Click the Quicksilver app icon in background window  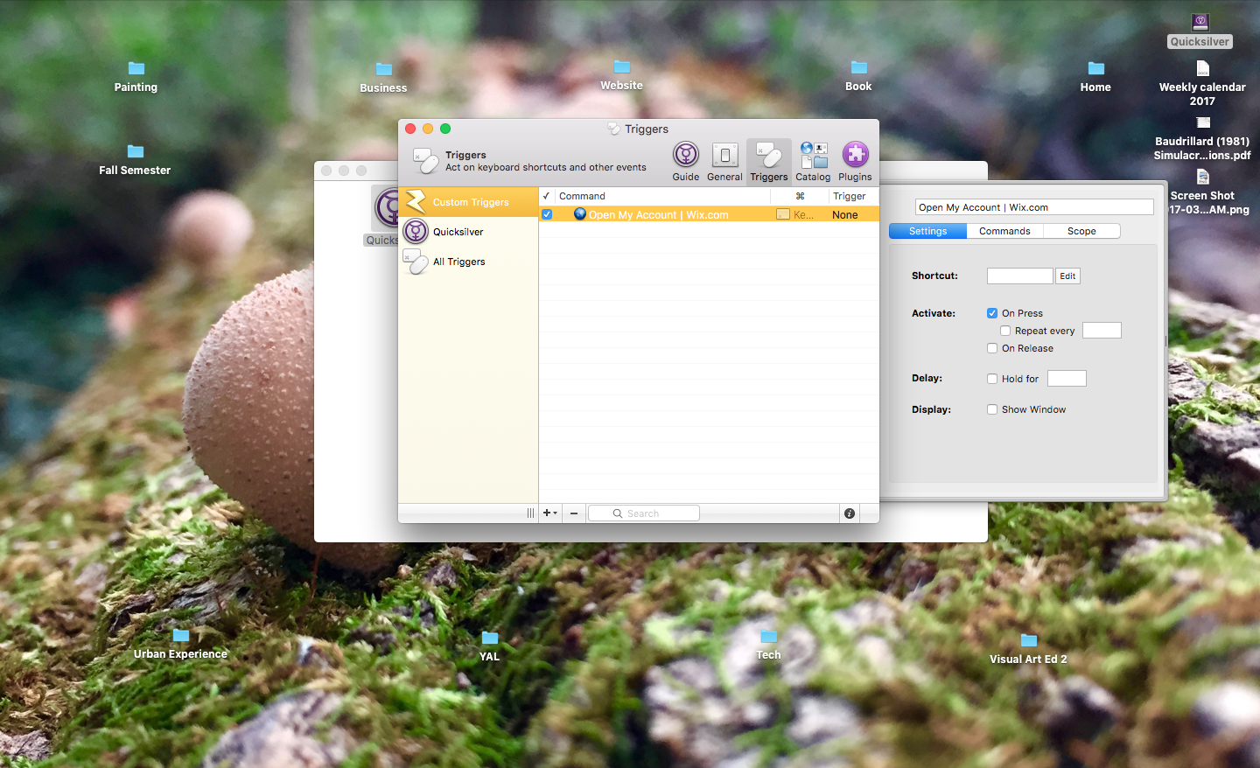[386, 208]
